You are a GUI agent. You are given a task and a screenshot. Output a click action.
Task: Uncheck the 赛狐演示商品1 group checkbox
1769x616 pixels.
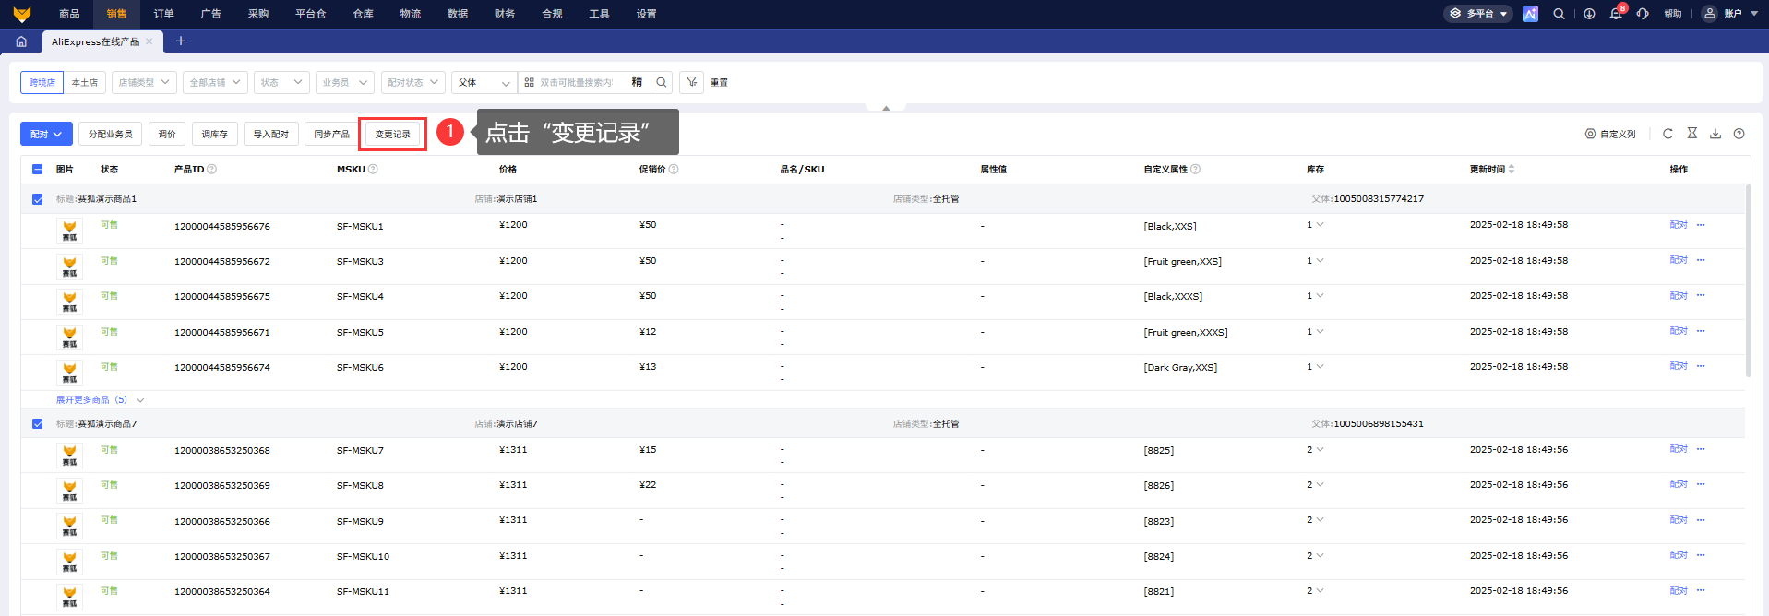37,199
